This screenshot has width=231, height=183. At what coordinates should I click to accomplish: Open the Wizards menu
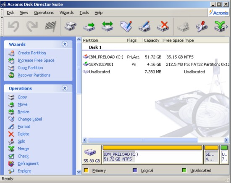66,13
